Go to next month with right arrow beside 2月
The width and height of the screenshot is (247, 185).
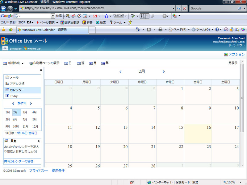pos(164,72)
